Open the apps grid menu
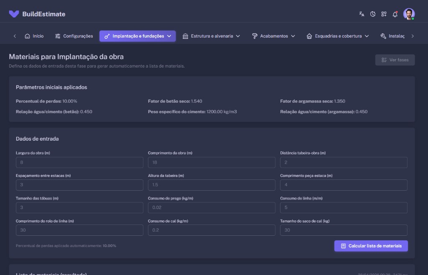Viewport: 428px width, 275px height. (384, 14)
